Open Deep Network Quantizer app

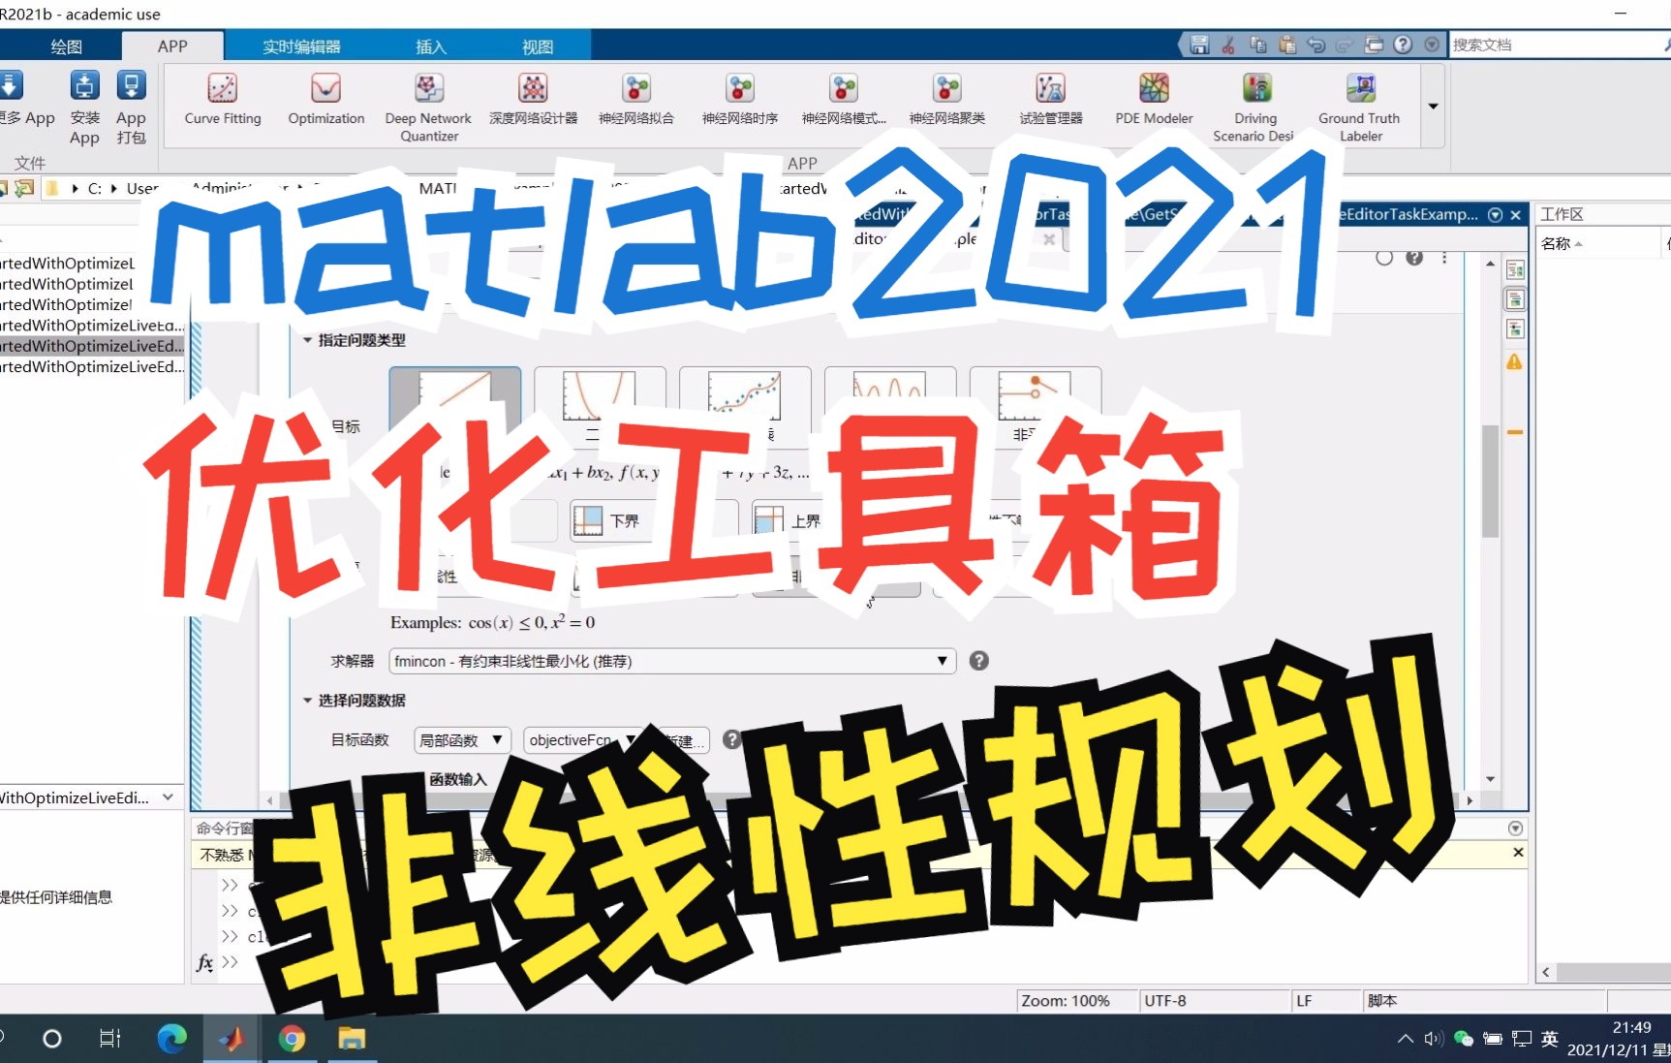[428, 108]
